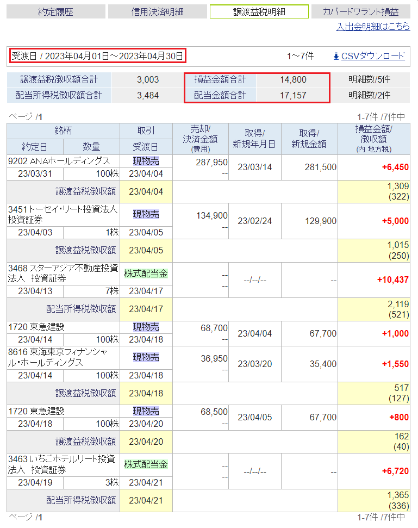The width and height of the screenshot is (418, 528).
Task: Click the 受渡日 date range text
Action: pos(98,56)
